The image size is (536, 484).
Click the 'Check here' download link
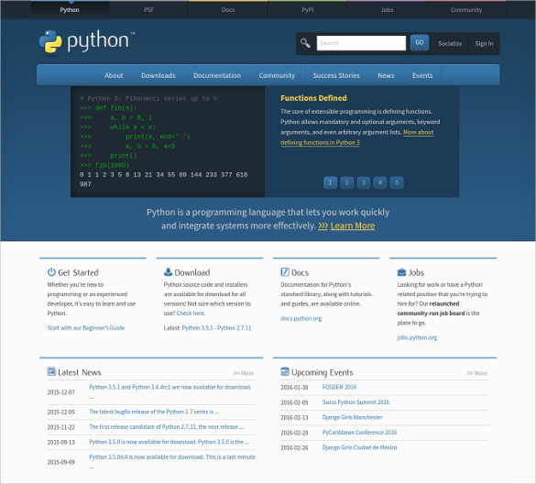point(191,313)
